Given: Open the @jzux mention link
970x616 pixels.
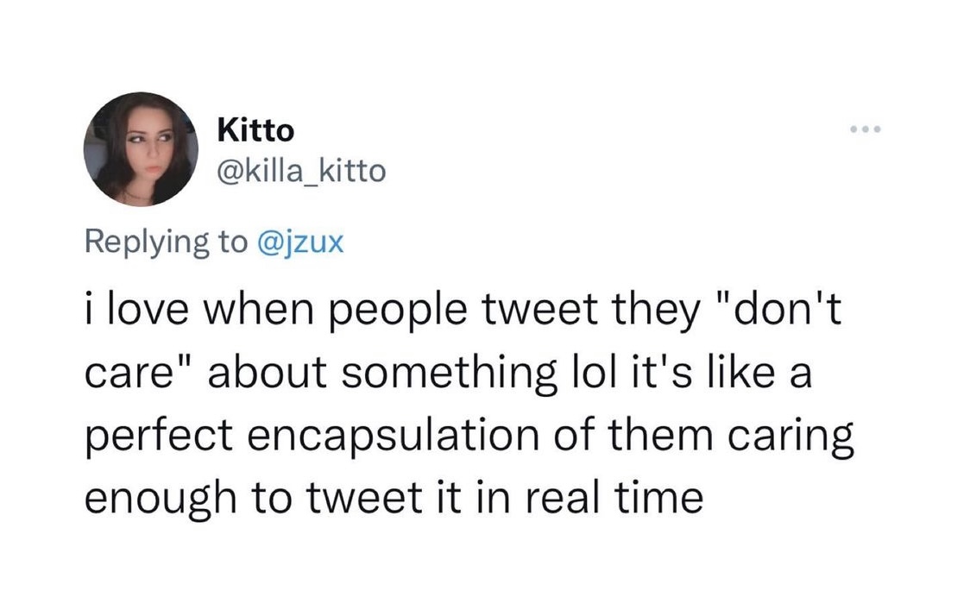Looking at the screenshot, I should tap(299, 242).
